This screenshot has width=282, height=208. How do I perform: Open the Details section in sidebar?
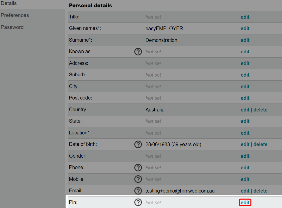click(x=9, y=3)
